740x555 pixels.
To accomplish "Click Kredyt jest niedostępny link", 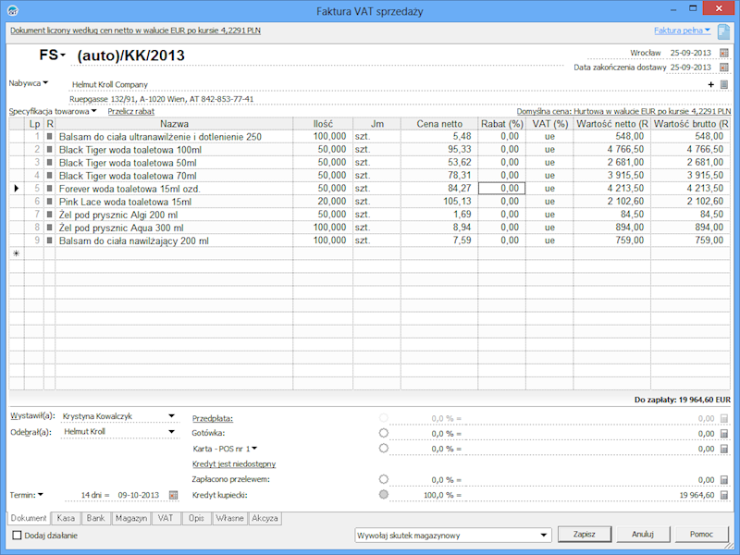I will pos(234,464).
